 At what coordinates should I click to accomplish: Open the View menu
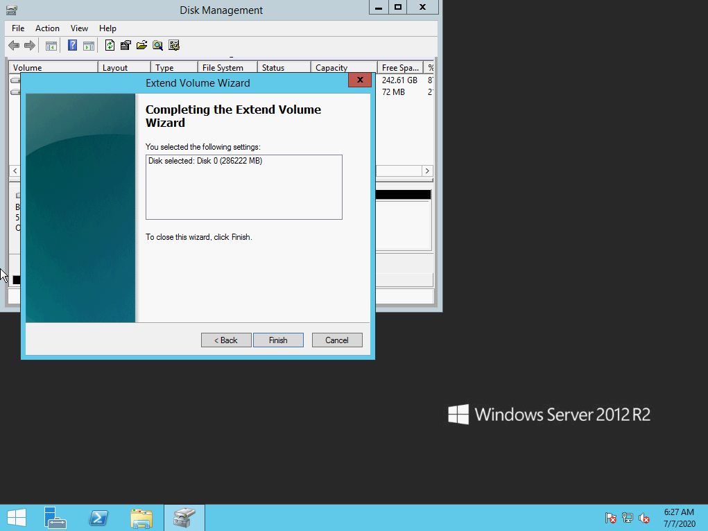coord(79,28)
